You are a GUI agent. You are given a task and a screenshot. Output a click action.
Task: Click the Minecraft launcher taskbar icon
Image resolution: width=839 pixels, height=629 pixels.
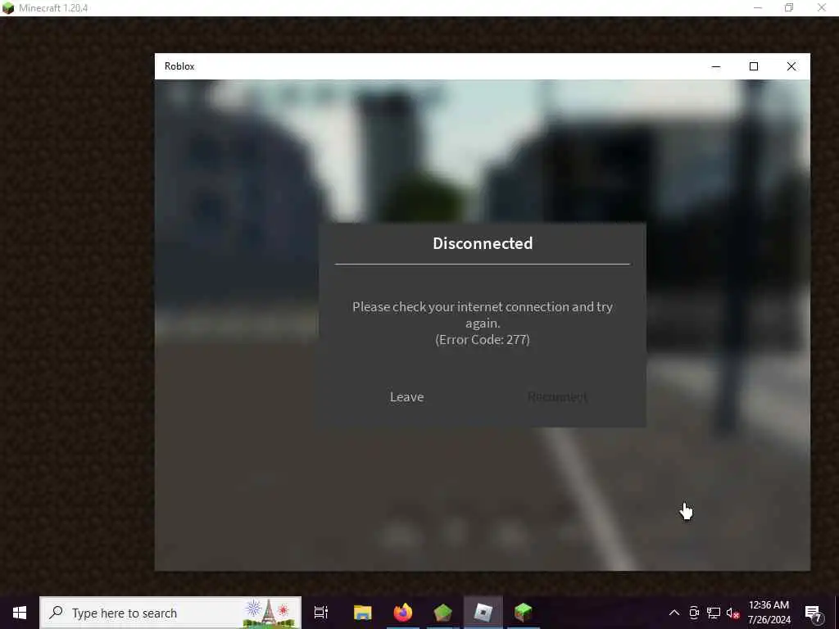pos(442,613)
